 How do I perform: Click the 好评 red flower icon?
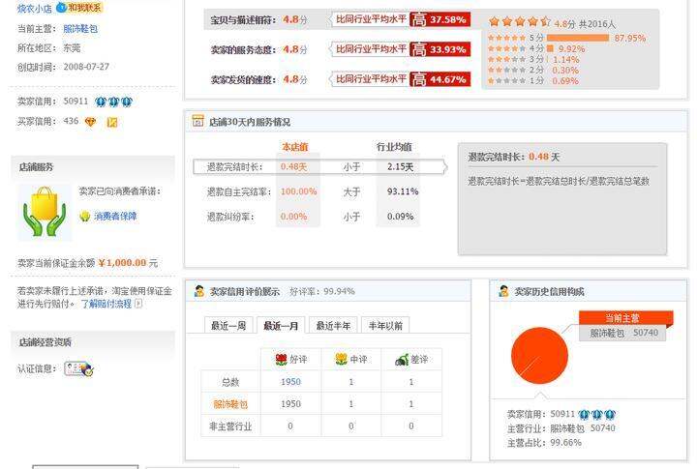(281, 360)
